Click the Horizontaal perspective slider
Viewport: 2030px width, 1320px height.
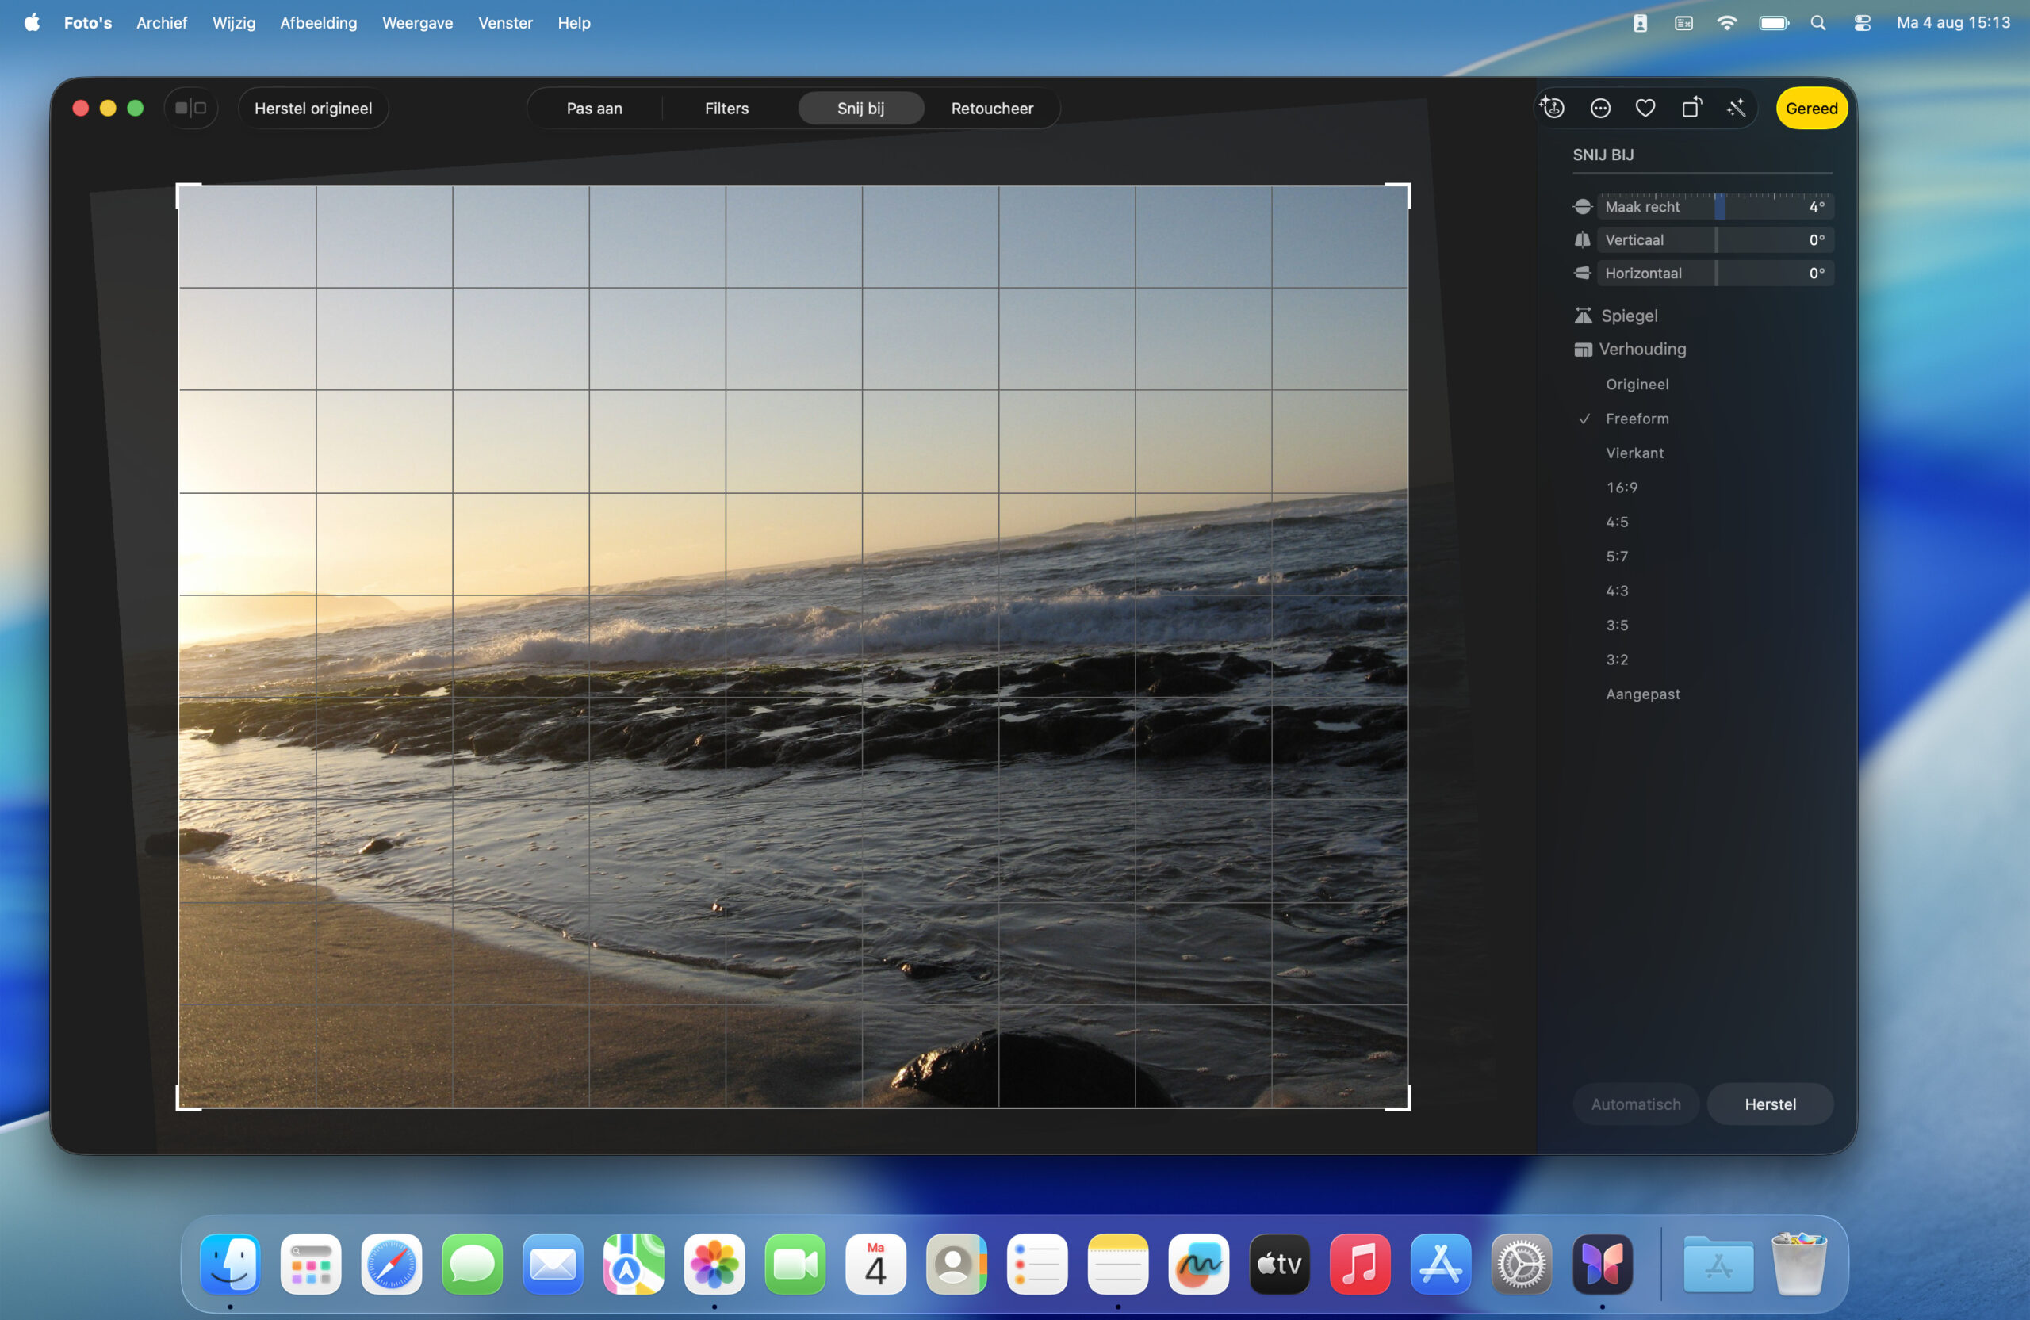click(1714, 273)
